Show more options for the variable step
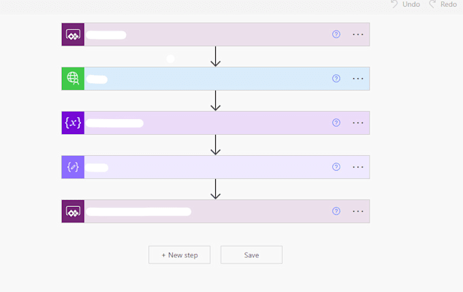This screenshot has width=463, height=292. click(x=358, y=123)
